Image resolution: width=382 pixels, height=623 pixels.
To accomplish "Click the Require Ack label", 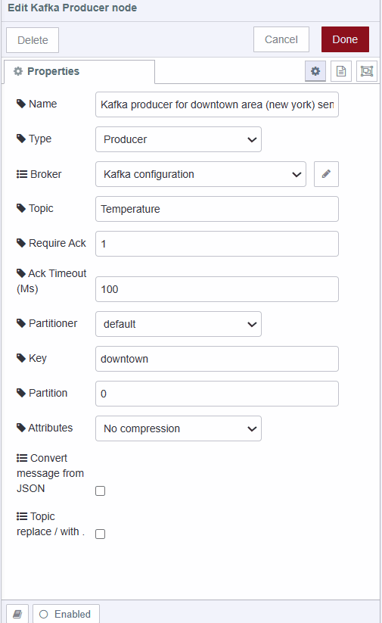I will click(51, 243).
